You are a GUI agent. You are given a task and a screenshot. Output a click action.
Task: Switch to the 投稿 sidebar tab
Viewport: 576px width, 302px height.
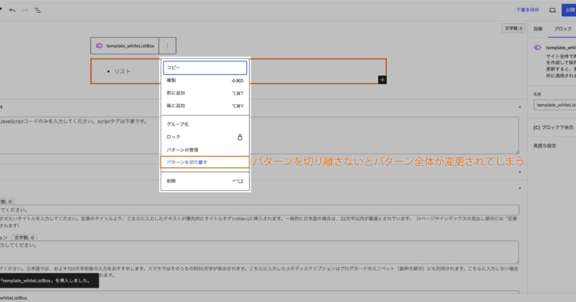[538, 29]
